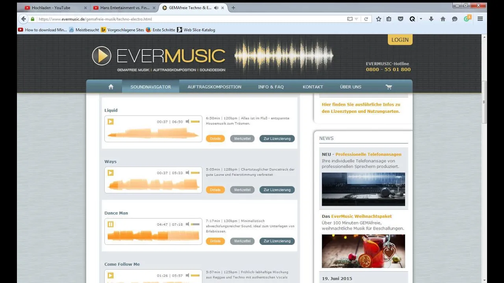Screen dimensions: 504x283
Task: Pause the Dance Man track
Action: coord(111,224)
